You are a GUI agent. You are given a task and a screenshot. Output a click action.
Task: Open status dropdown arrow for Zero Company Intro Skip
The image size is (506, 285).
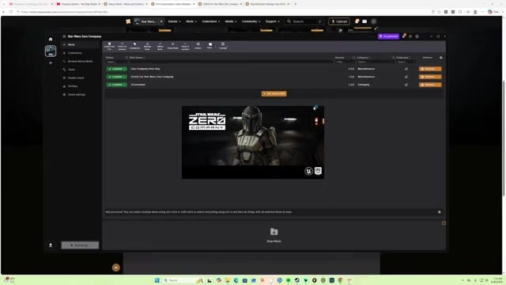pos(125,69)
